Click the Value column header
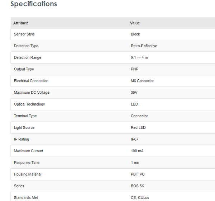This screenshot has height=201, width=215. [135, 23]
